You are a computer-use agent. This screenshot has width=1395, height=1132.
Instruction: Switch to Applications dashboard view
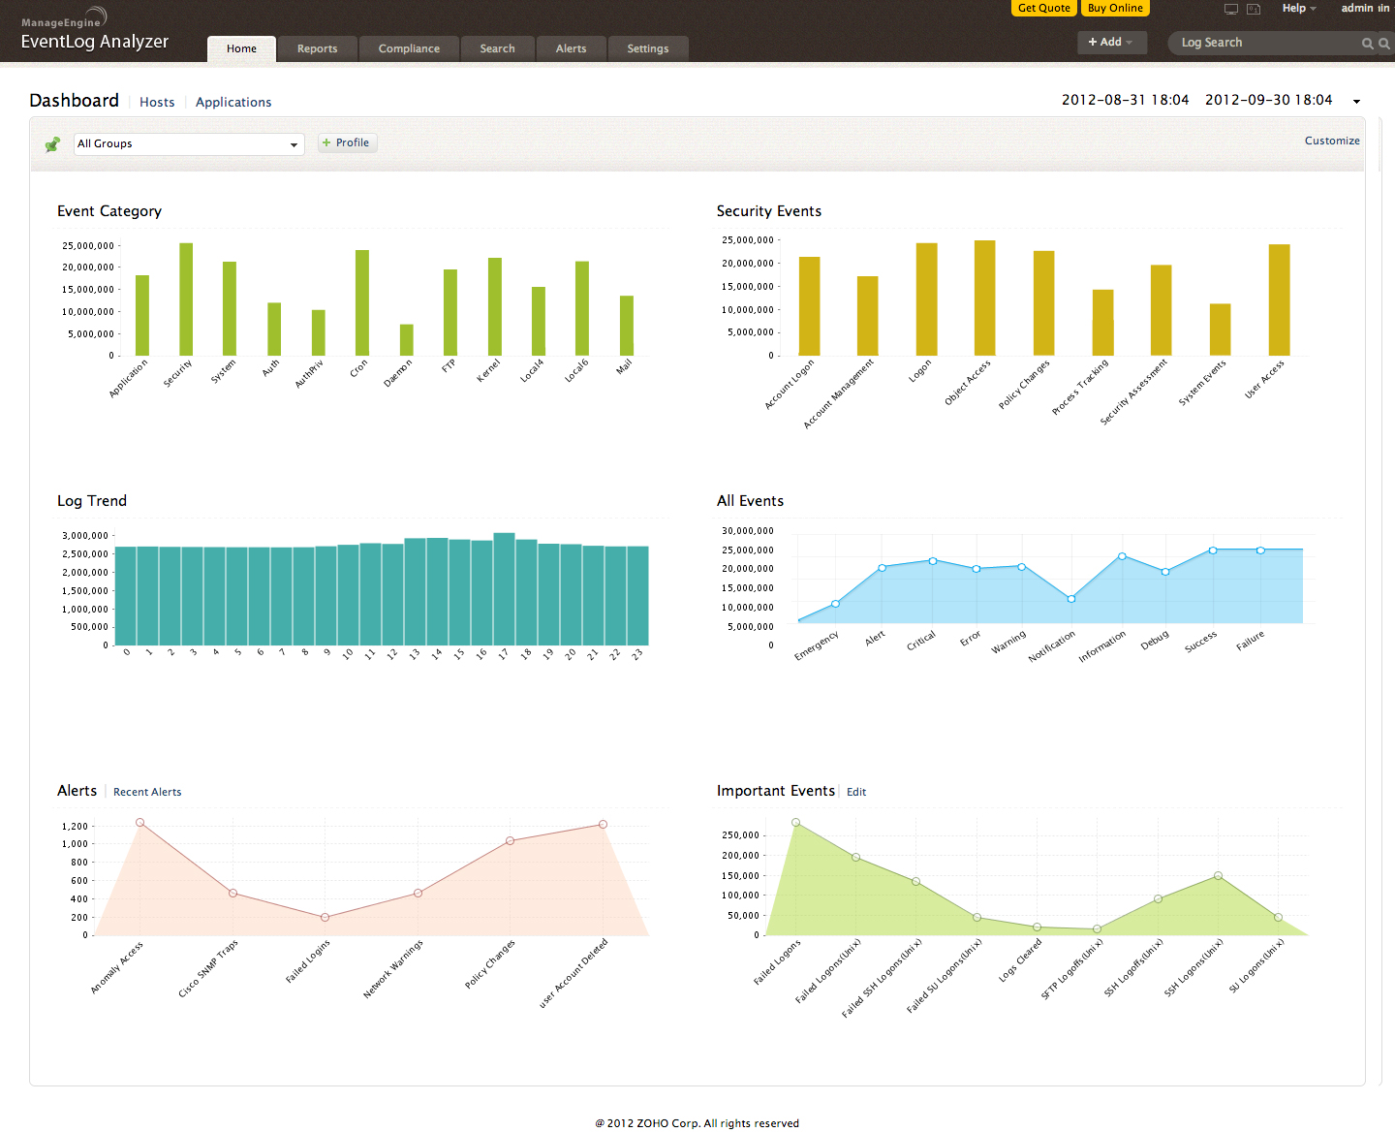tap(233, 103)
